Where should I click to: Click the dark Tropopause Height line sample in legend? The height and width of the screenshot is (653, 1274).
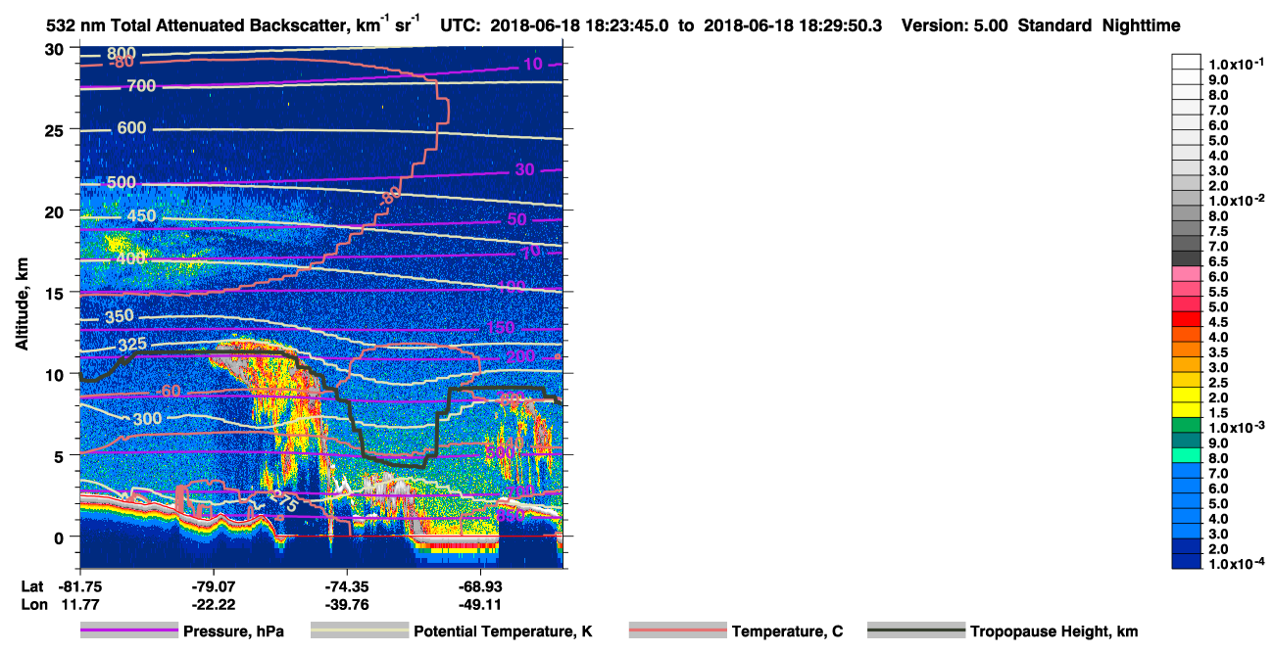915,631
